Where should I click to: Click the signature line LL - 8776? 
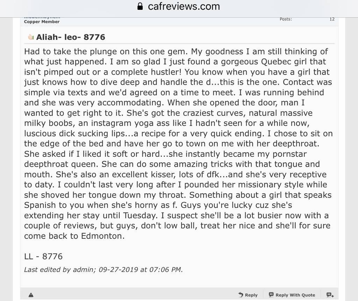tap(43, 257)
